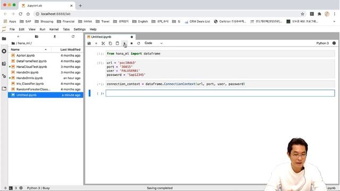The image size is (340, 191).
Task: Select DataFrameTest.ipynb in file list
Action: coord(46,61)
